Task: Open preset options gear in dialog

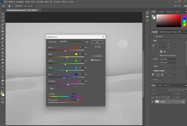Action: click(87, 42)
